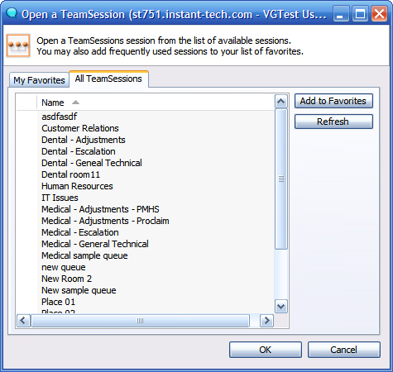Refresh the sessions list
The width and height of the screenshot is (393, 372).
(x=333, y=122)
